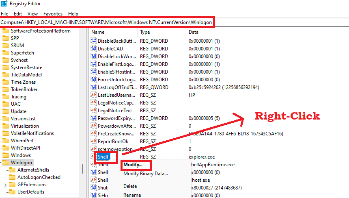Select the SystemRestore key in tree
The width and height of the screenshot is (349, 198).
(x=26, y=67)
